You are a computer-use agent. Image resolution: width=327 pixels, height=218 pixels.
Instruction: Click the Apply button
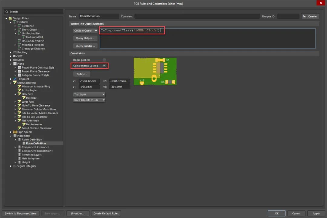pos(316,213)
